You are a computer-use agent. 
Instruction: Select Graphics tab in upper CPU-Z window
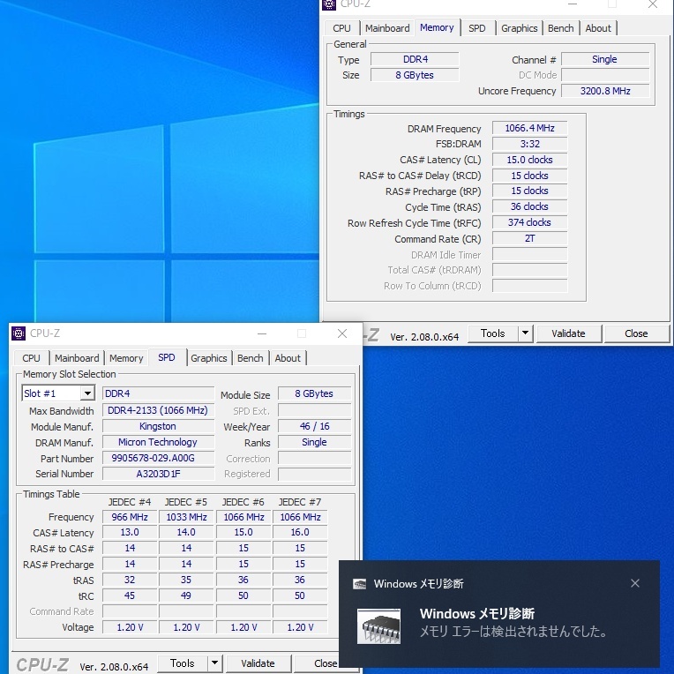pyautogui.click(x=519, y=28)
